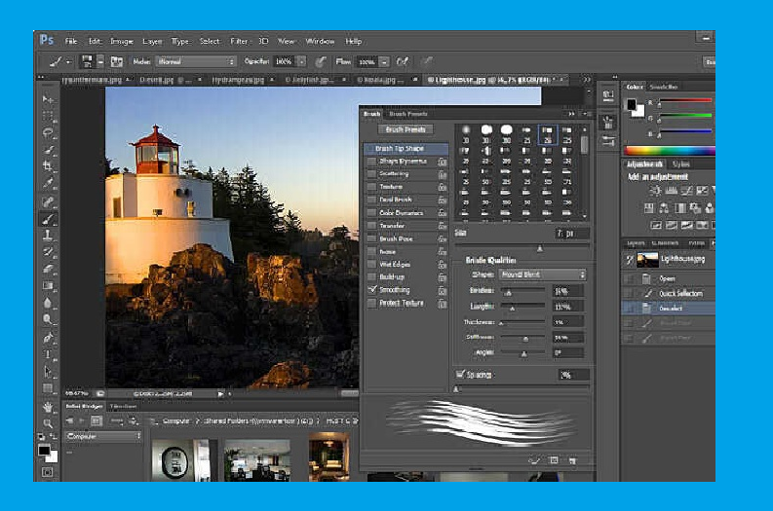Select the Brush tool in toolbox
773x511 pixels.
coord(48,219)
